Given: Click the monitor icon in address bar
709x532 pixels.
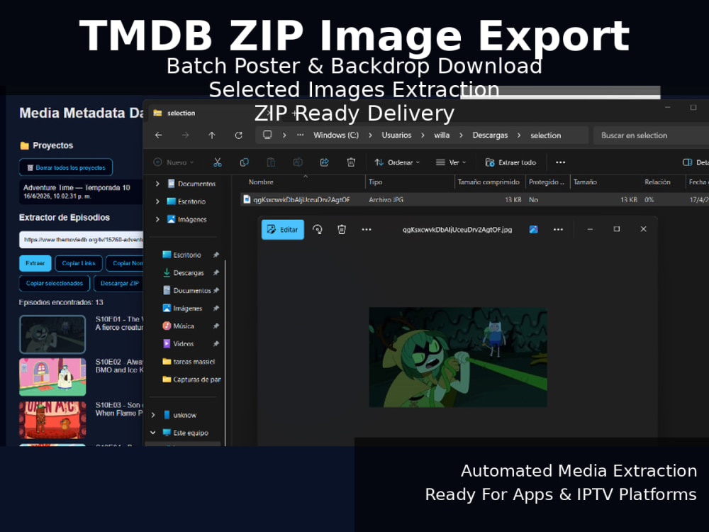Looking at the screenshot, I should pyautogui.click(x=267, y=135).
